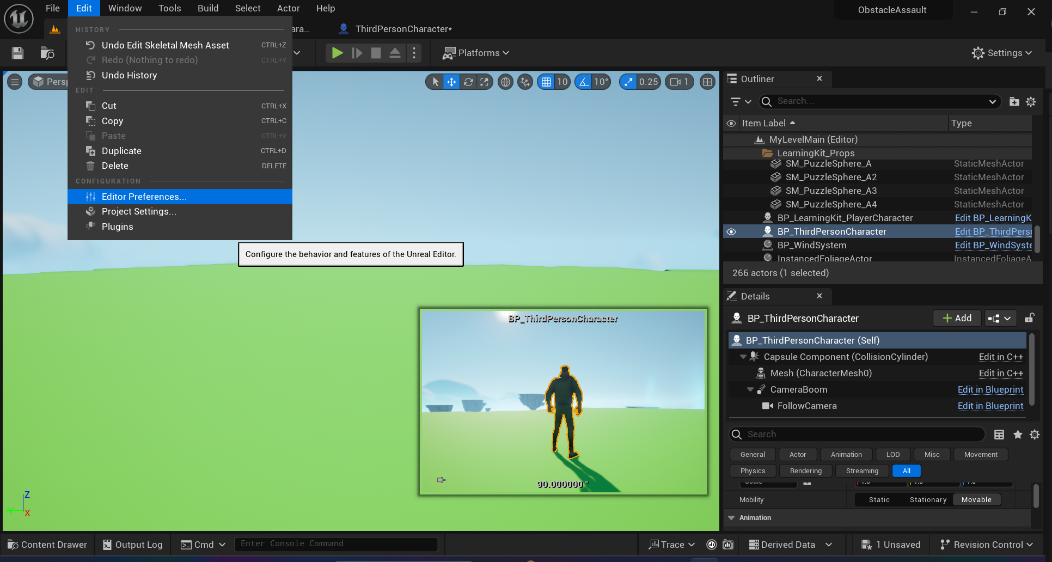Set Mobility to Static
The image size is (1052, 562).
click(879, 499)
